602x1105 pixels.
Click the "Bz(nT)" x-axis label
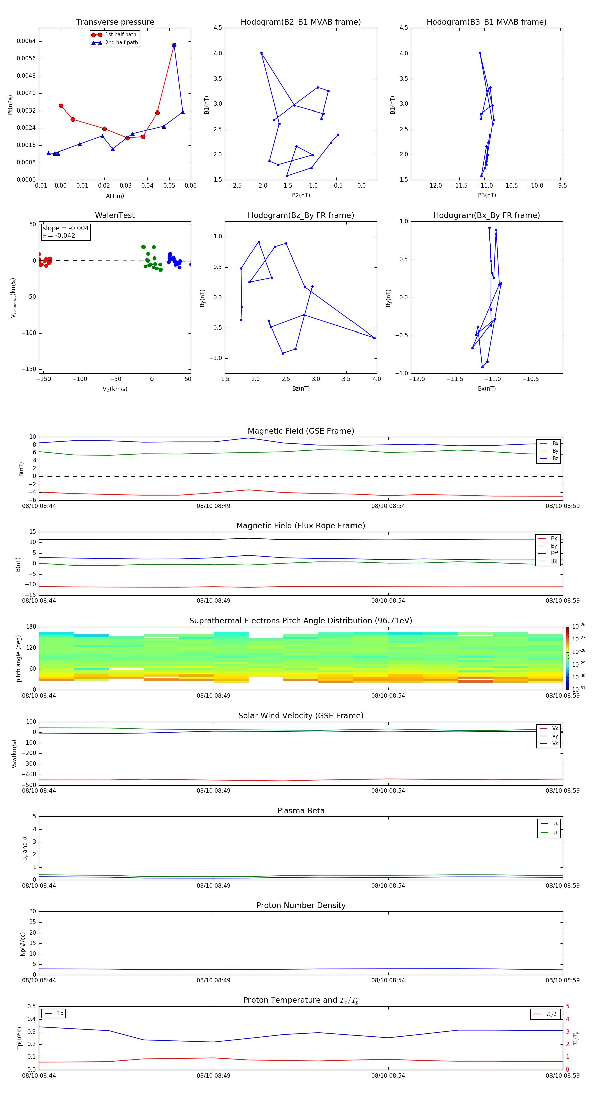[x=301, y=389]
